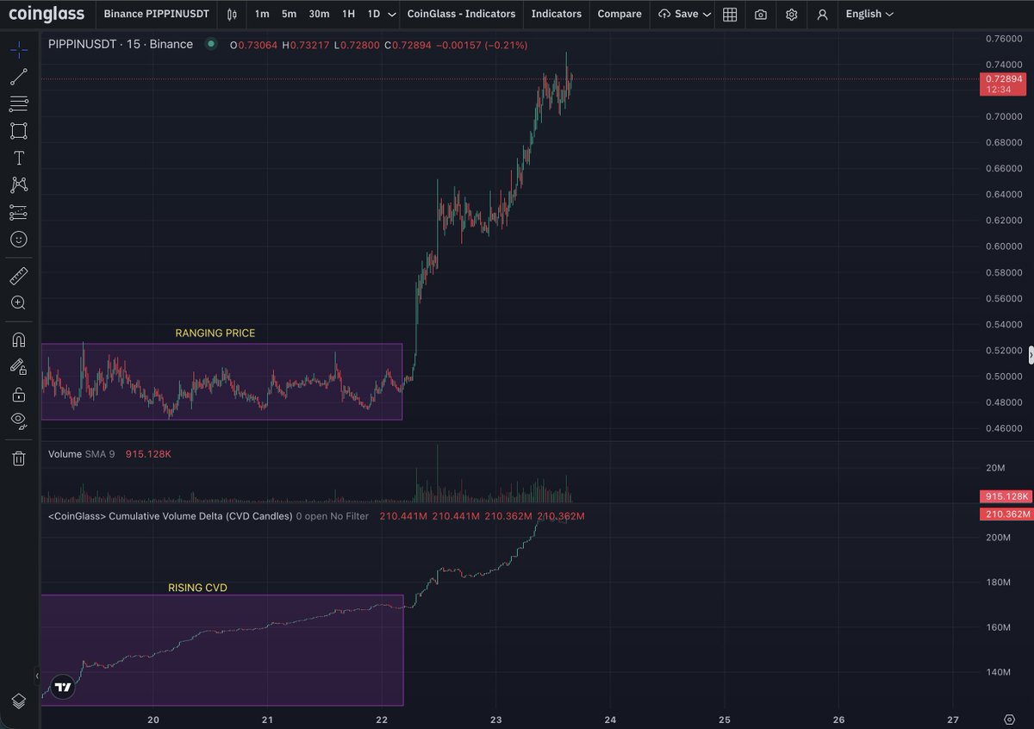
Task: Open the chart patterns tool
Action: tap(18, 184)
